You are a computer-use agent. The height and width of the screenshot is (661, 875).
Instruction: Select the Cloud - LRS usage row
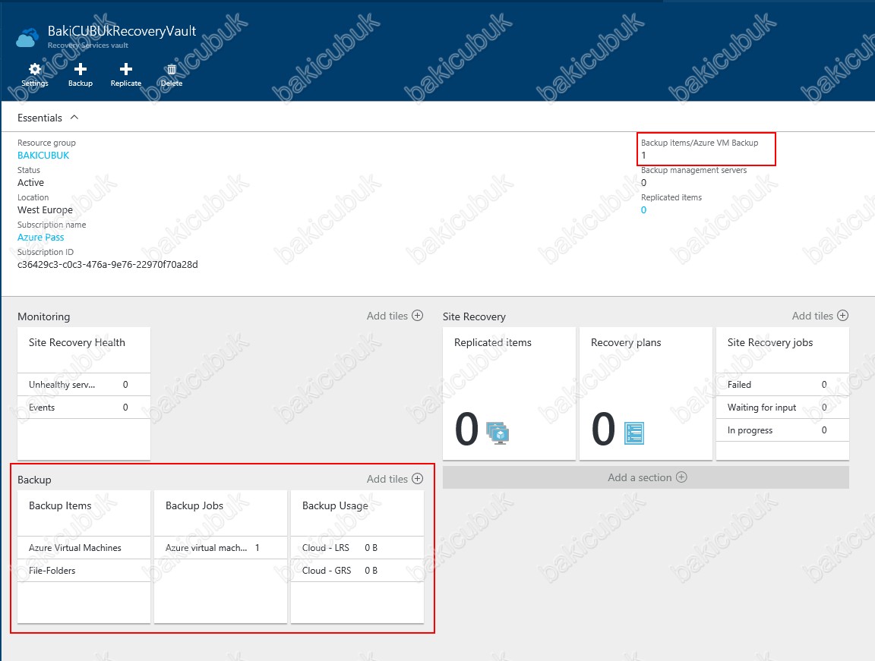pos(357,548)
